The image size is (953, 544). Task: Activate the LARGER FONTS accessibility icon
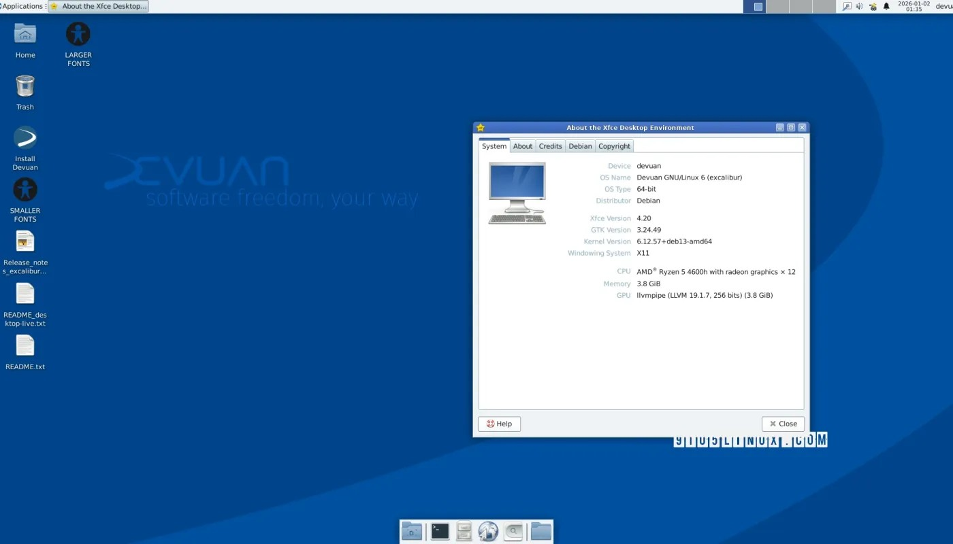click(x=77, y=31)
